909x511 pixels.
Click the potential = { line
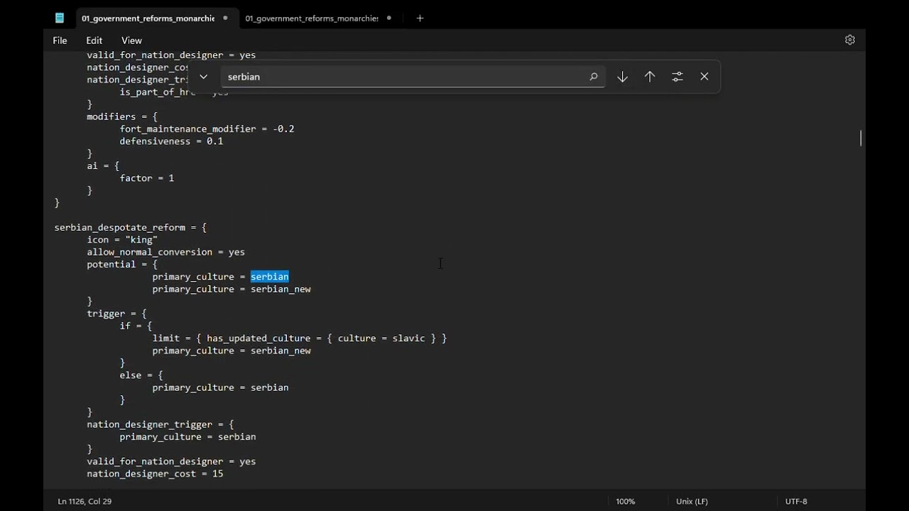[x=122, y=265]
